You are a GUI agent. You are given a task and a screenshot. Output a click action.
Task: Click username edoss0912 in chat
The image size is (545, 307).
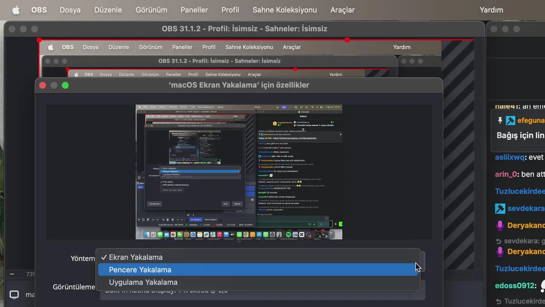click(x=515, y=285)
